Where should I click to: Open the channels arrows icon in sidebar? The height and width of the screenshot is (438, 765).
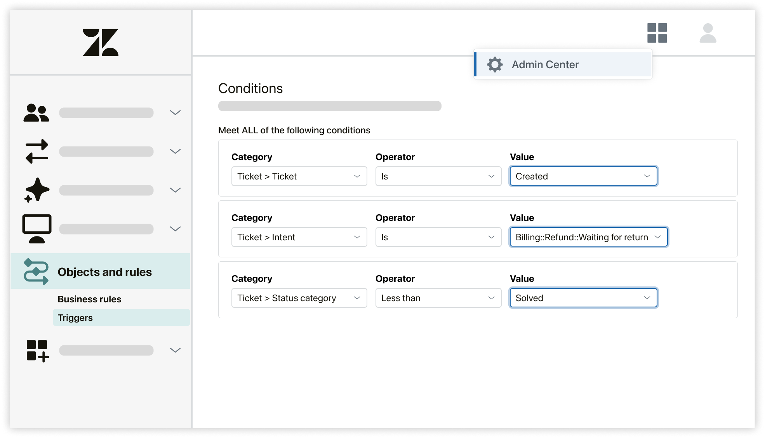point(37,151)
